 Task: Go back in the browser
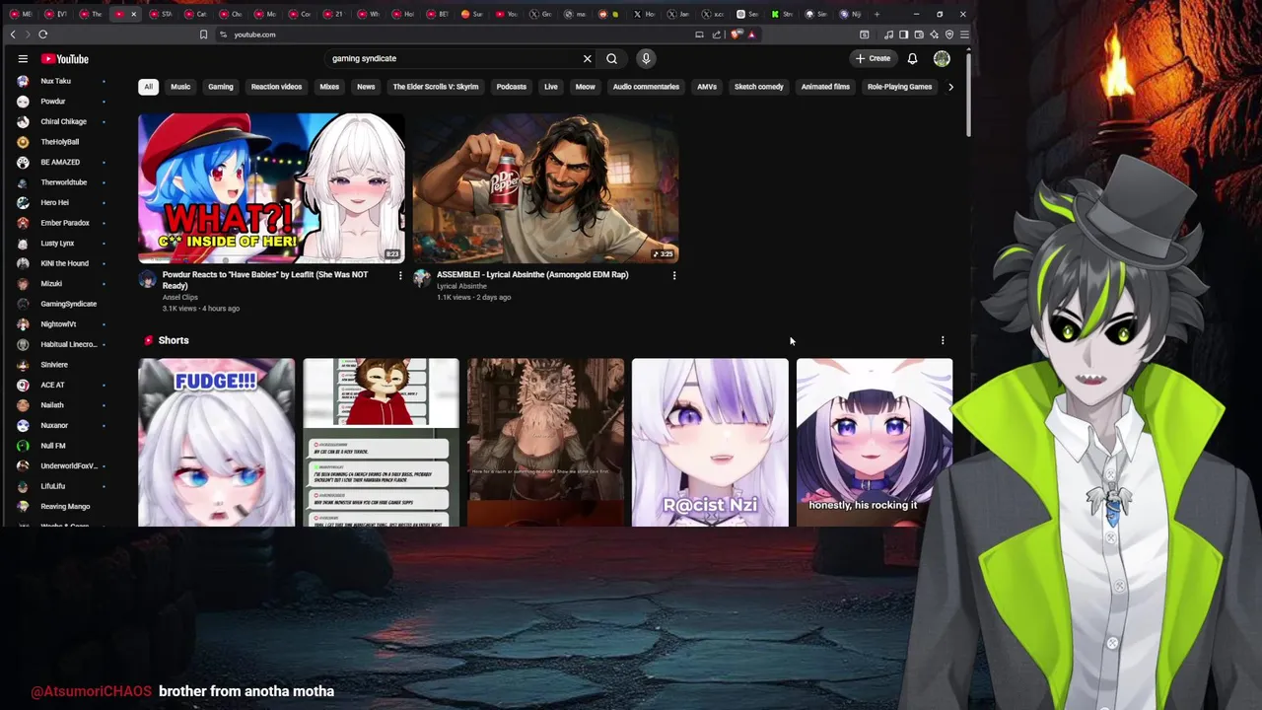[13, 35]
